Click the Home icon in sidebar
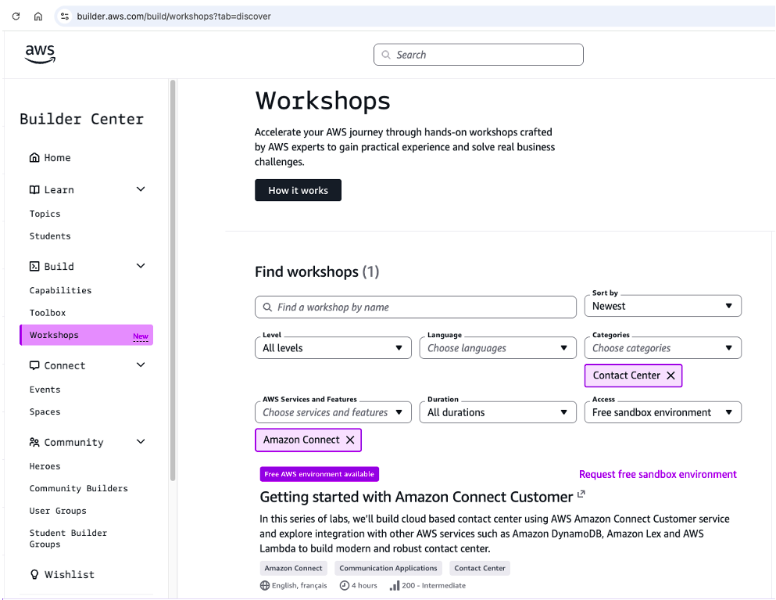The height and width of the screenshot is (600, 776). [x=34, y=157]
